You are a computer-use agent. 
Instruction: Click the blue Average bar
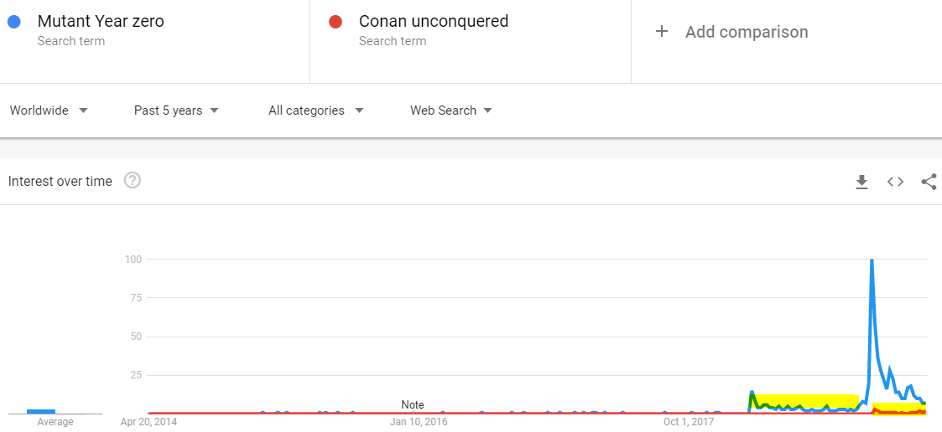41,412
